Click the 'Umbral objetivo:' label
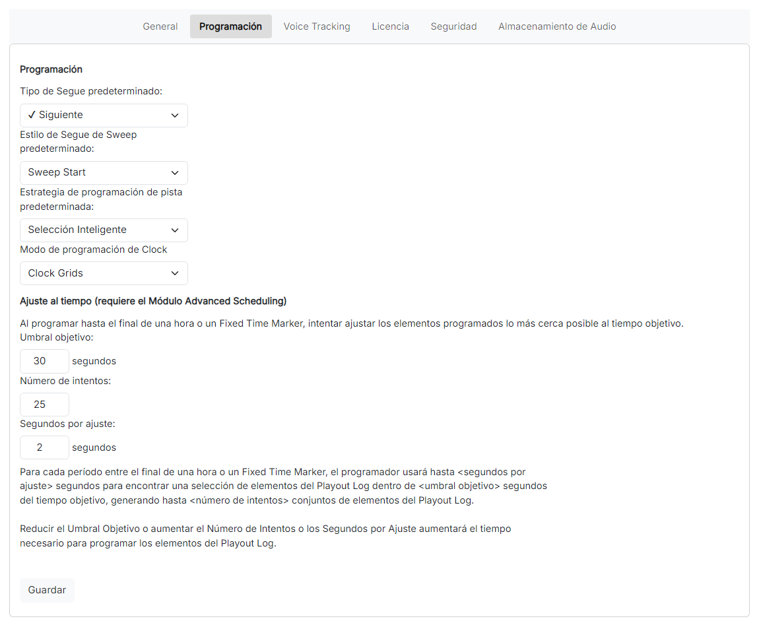Image resolution: width=759 pixels, height=627 pixels. 57,337
